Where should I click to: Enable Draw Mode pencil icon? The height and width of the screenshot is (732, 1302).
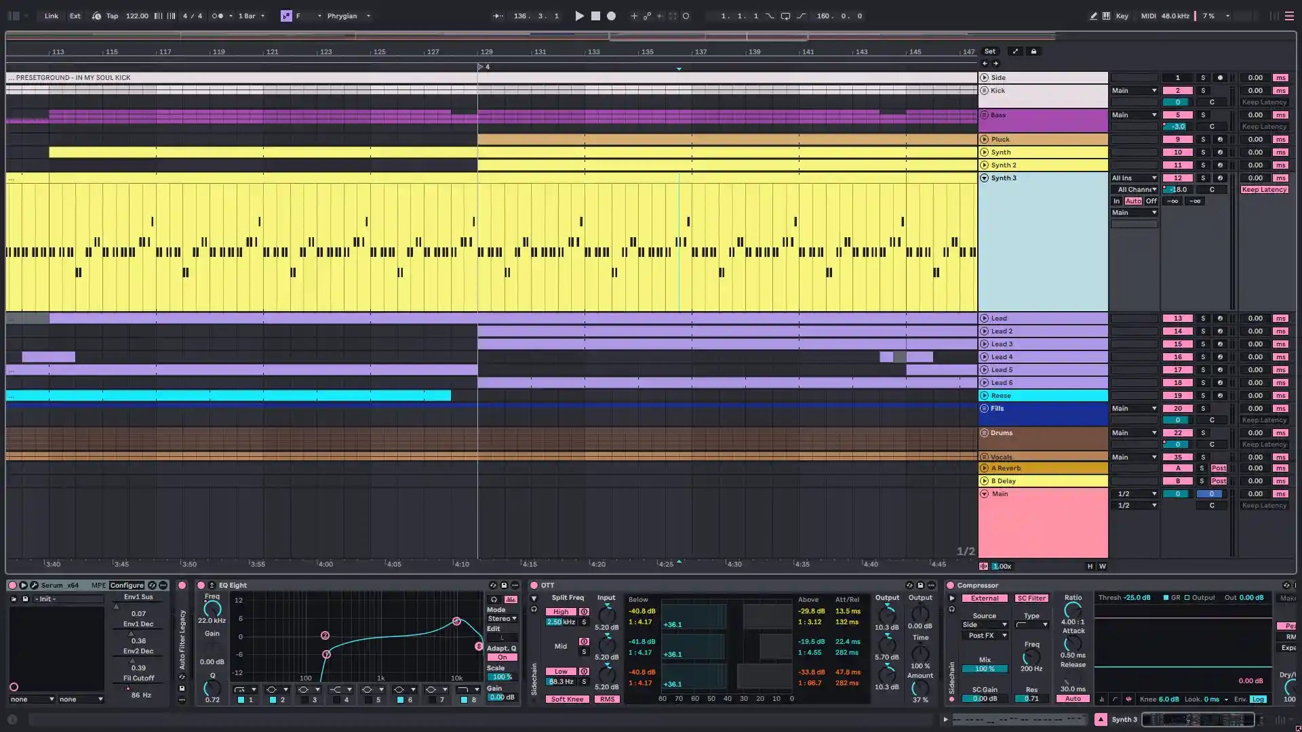(1093, 16)
